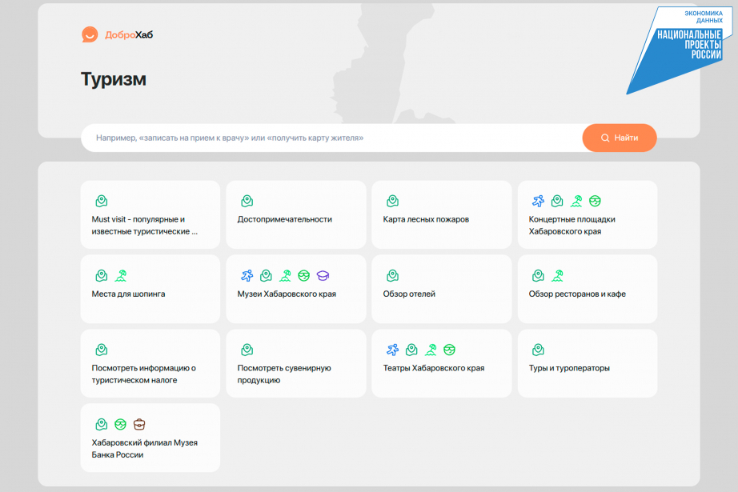Click the graduation cap icon on Музеи card
The image size is (738, 492).
tap(323, 276)
